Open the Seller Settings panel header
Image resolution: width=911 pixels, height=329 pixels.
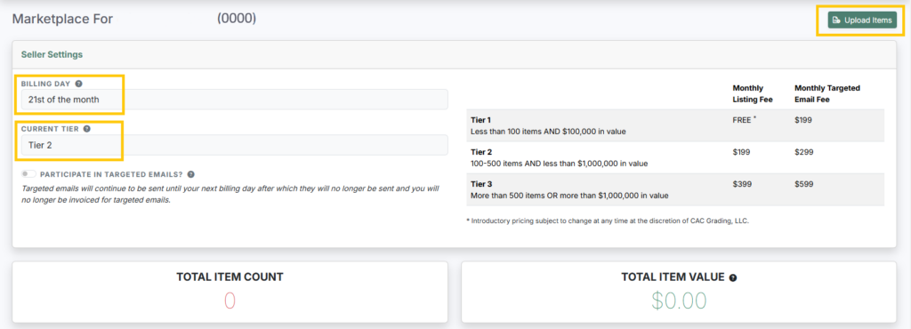[455, 54]
